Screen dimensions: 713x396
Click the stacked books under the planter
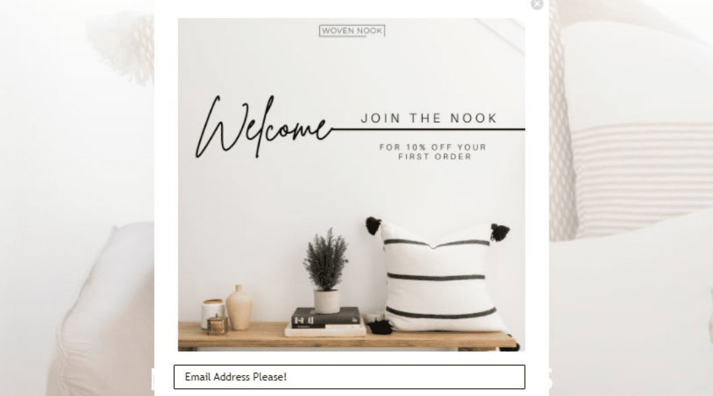click(x=325, y=322)
